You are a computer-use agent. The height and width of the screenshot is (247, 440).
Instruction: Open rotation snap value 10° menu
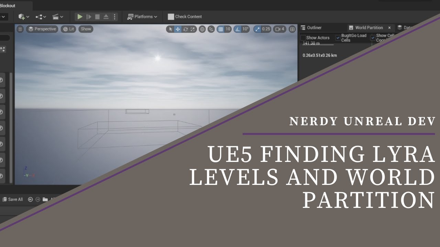(245, 29)
